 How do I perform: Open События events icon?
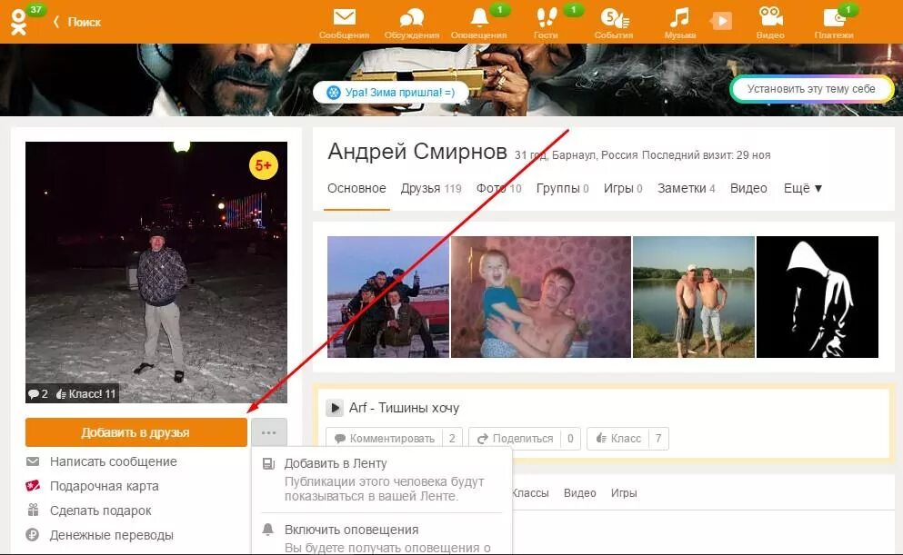pyautogui.click(x=614, y=18)
